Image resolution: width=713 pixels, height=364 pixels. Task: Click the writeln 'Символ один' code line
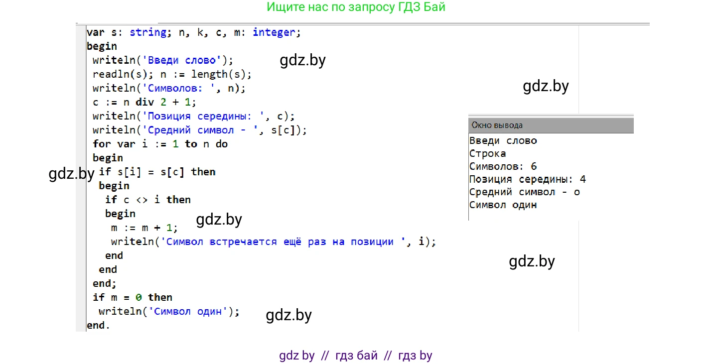click(x=169, y=311)
